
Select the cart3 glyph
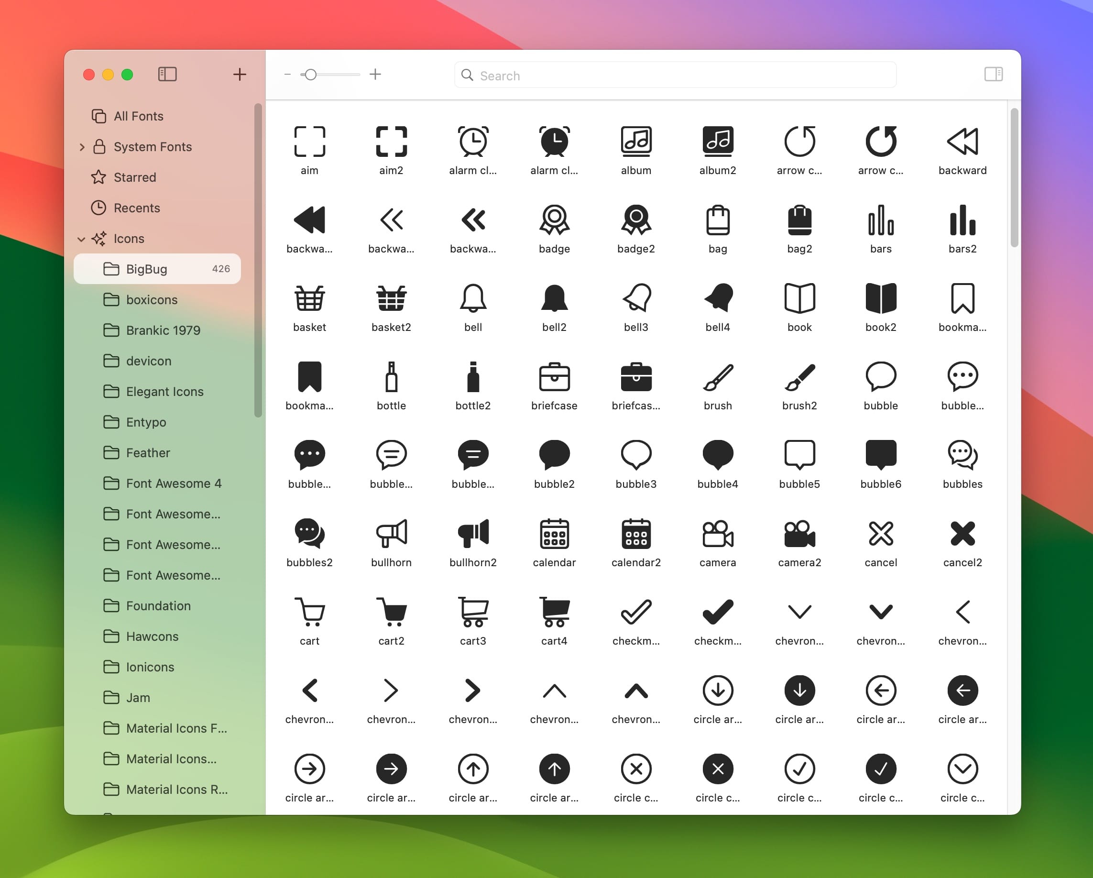(472, 612)
